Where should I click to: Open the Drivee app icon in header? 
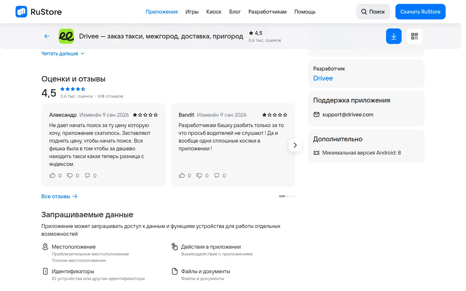[66, 36]
